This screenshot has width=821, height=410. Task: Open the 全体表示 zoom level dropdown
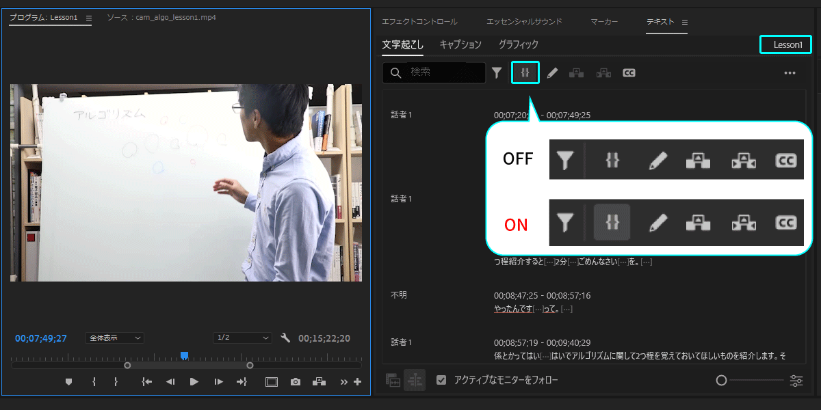click(x=114, y=338)
